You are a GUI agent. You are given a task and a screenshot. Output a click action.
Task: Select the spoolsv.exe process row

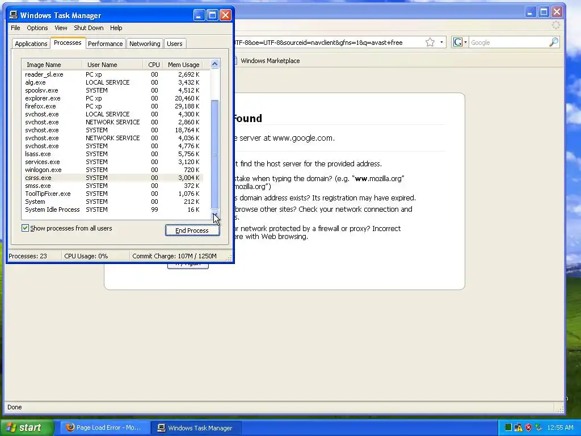(x=112, y=90)
